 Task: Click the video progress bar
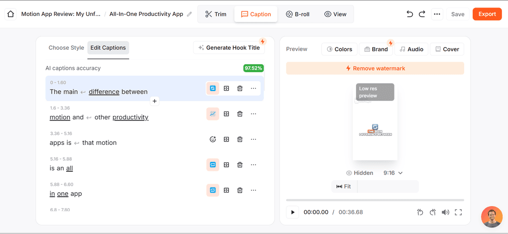[375, 200]
